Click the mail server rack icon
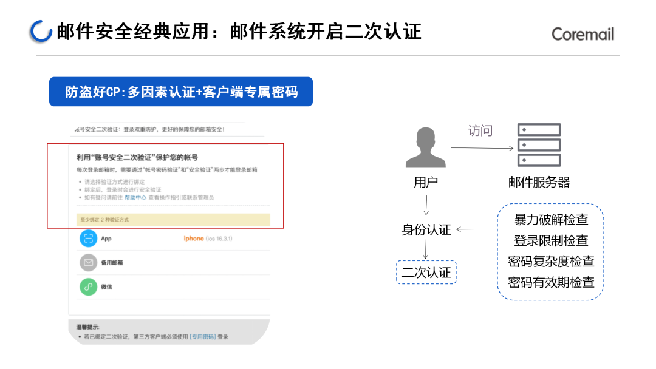Viewport: 656px width, 369px height. pyautogui.click(x=539, y=145)
